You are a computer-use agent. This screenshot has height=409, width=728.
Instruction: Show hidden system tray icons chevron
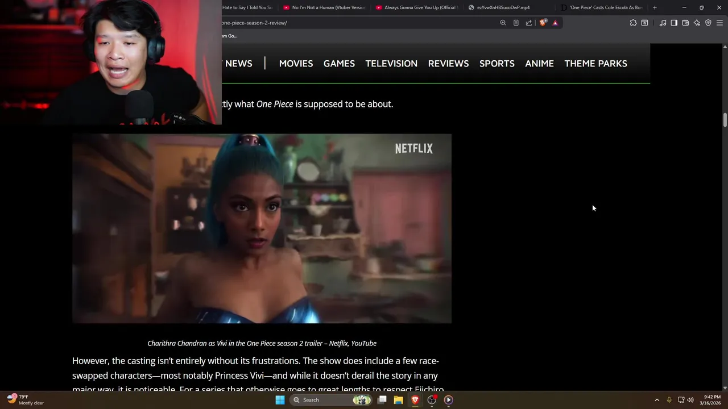(x=657, y=400)
